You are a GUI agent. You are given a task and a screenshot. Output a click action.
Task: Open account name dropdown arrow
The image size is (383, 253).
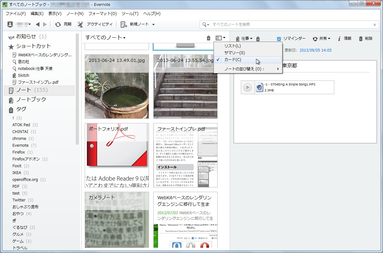30,25
